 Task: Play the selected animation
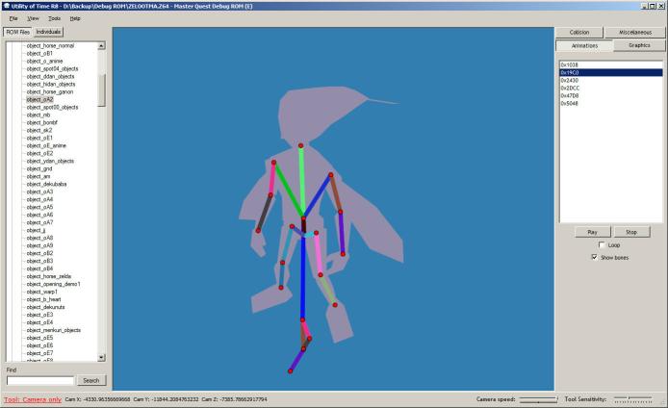pos(592,232)
